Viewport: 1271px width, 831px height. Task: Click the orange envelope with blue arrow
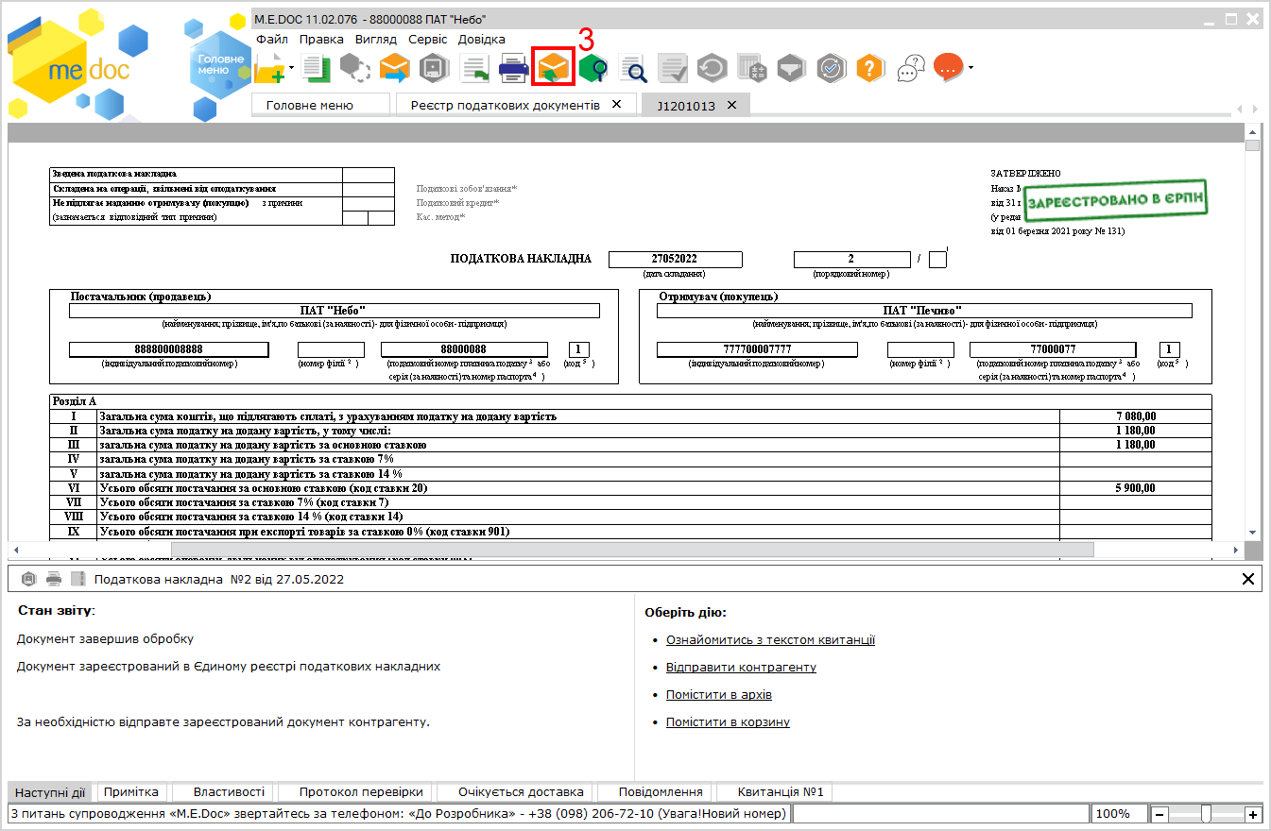394,68
